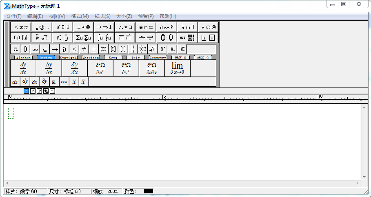Viewport: 371px width, 197px height.
Task: Insert square root template from small bar
Action: (152, 49)
